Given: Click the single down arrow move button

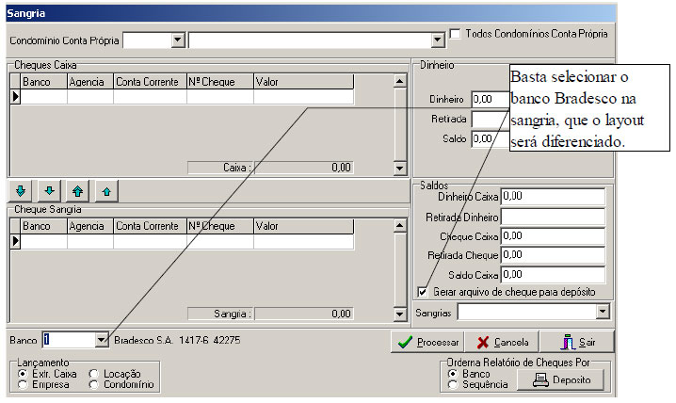Looking at the screenshot, I should pyautogui.click(x=50, y=190).
